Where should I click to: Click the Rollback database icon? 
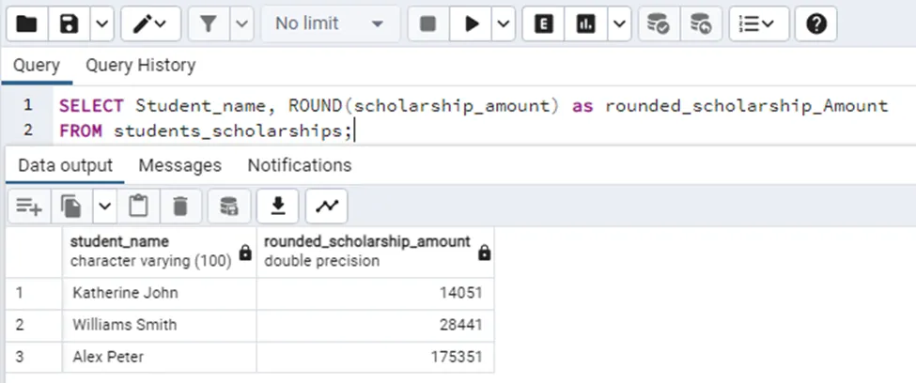tap(701, 23)
